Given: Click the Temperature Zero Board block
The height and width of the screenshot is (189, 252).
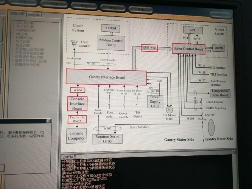Looking at the screenshot, I should pyautogui.click(x=220, y=93).
